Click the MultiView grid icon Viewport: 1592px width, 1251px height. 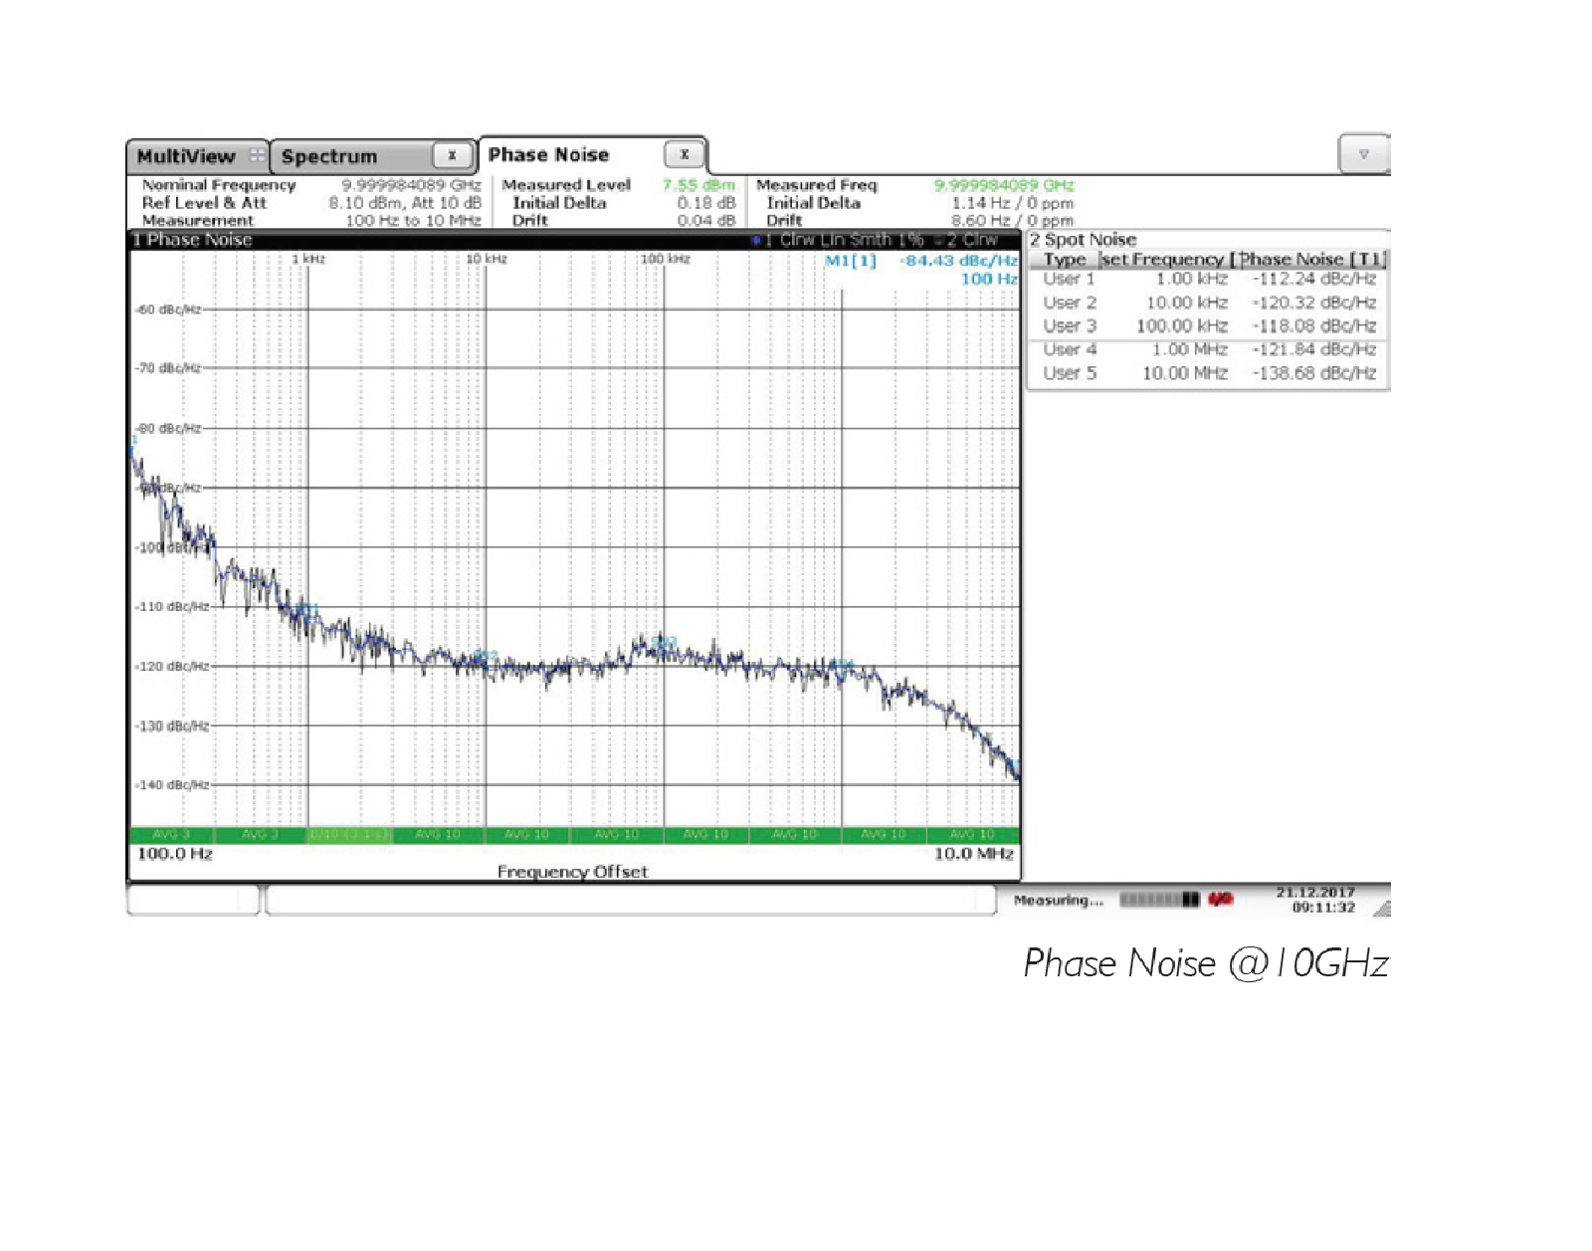[x=257, y=156]
